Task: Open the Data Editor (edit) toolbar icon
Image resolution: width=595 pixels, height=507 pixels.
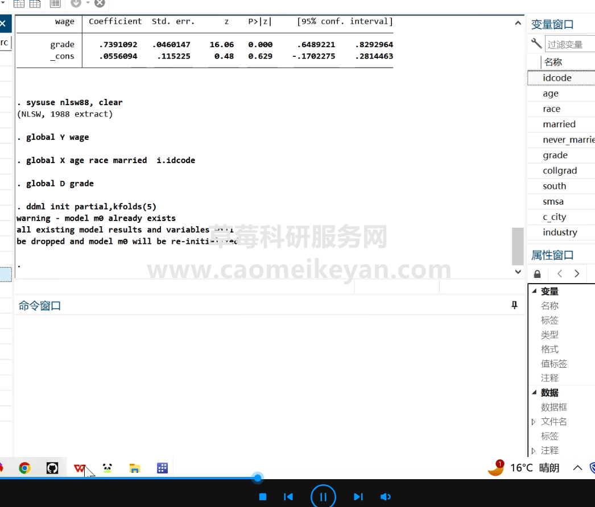Action: tap(19, 4)
